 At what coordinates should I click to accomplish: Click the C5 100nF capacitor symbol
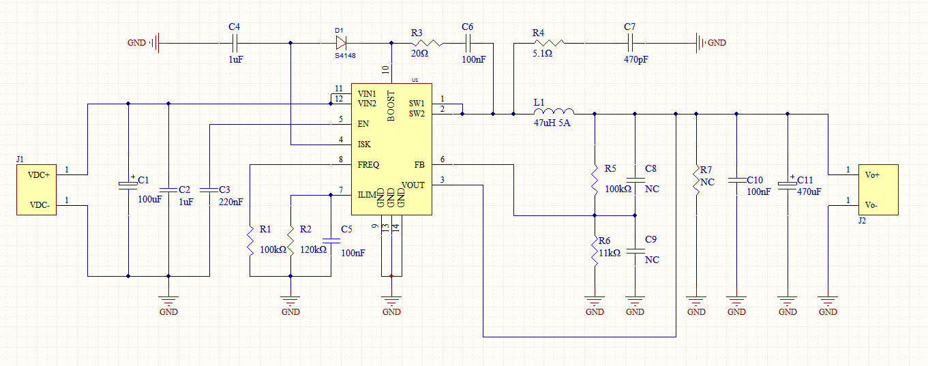pos(331,241)
